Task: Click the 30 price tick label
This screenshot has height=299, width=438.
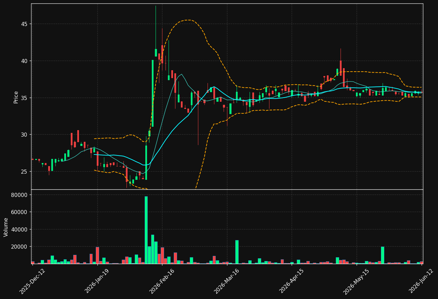Action: coord(24,135)
